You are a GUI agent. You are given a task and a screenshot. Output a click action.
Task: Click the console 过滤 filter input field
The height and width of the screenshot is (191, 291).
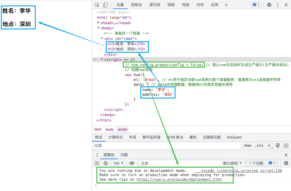tap(180, 163)
